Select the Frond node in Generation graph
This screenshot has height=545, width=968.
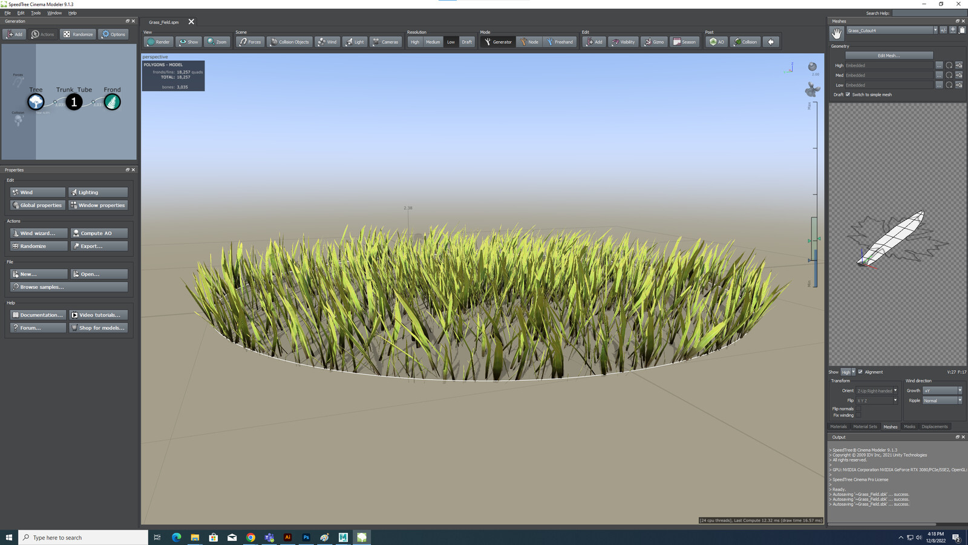coord(112,102)
